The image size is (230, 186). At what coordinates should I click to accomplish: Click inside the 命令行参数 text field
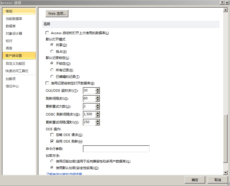pos(116,149)
